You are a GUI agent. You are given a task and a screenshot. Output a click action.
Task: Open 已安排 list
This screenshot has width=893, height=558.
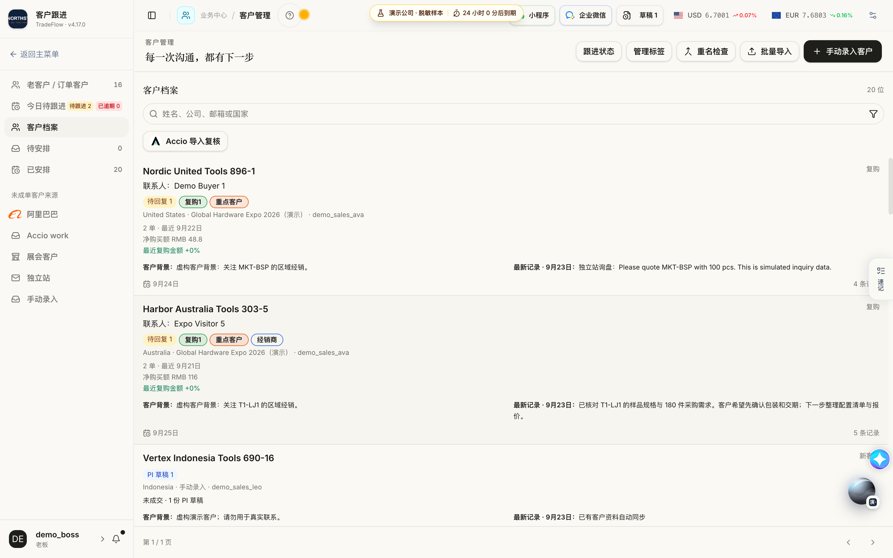[x=67, y=170]
